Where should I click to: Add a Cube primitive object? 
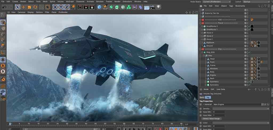[99, 7]
